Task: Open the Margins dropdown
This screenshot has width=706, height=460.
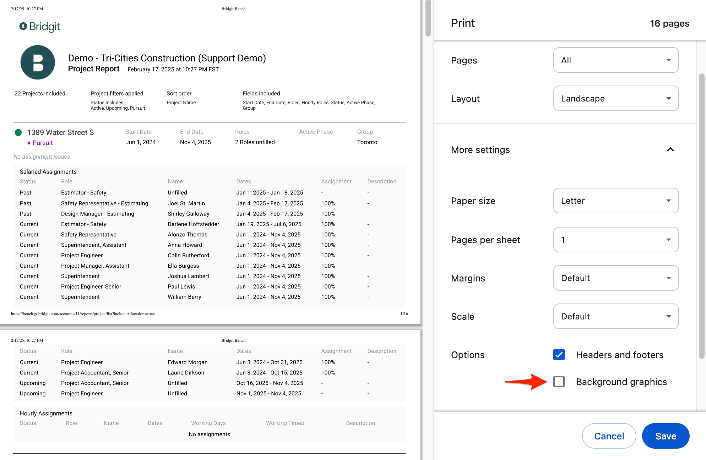Action: pos(616,278)
